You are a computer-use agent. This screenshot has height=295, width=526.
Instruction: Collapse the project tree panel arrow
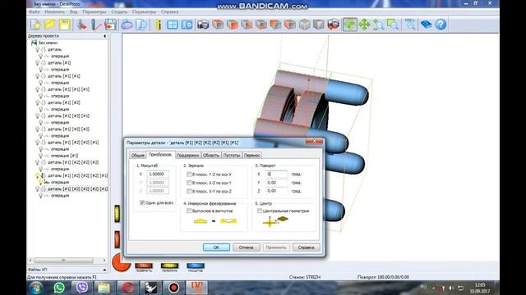[104, 36]
